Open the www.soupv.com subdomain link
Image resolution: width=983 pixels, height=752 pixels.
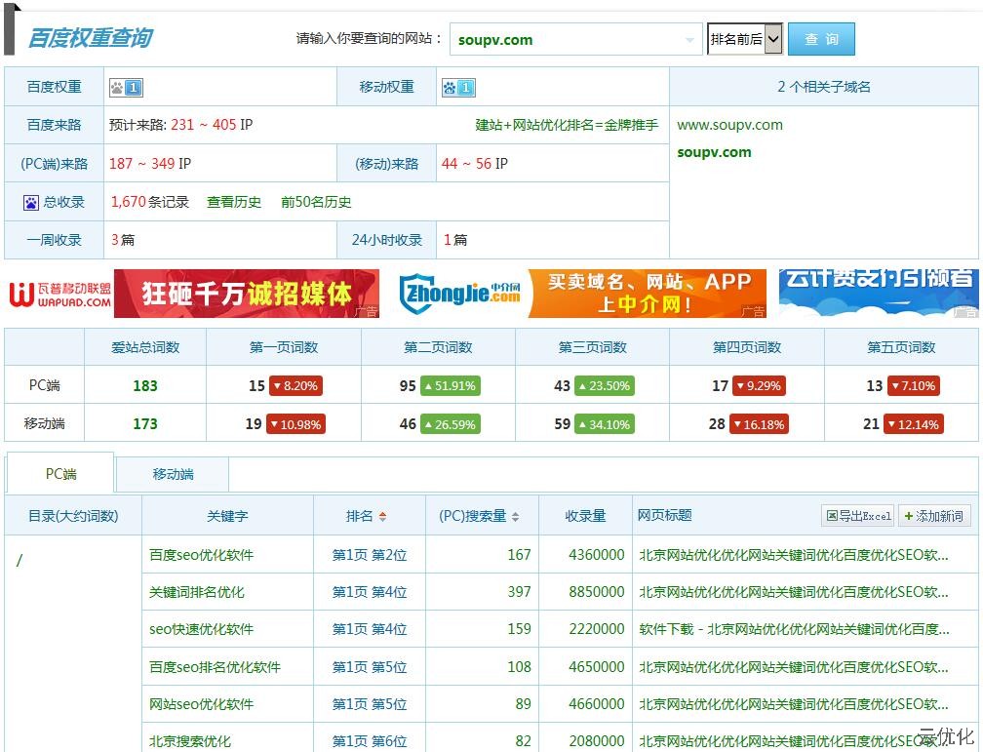[x=729, y=125]
